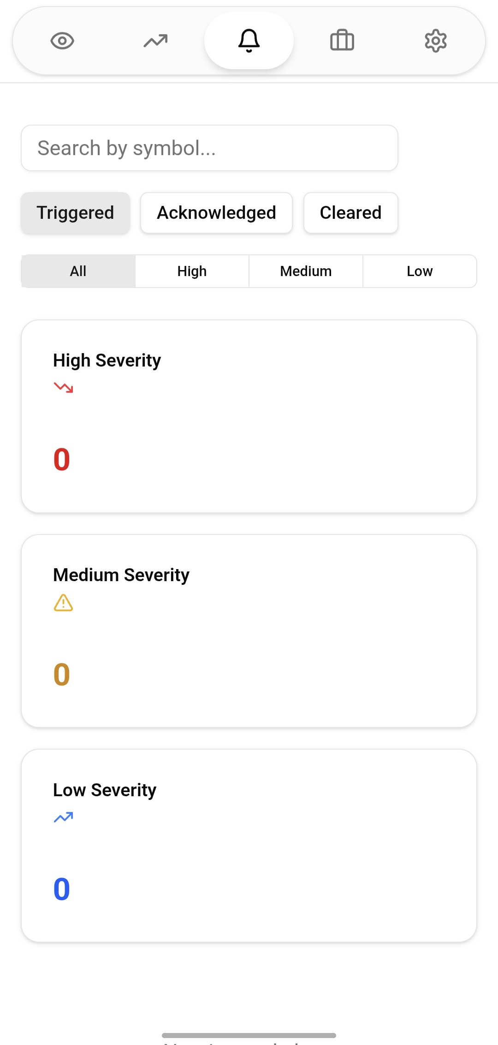Click yellow warning triangle in Medium Severity
Screen dimensions: 498x1045
point(64,602)
